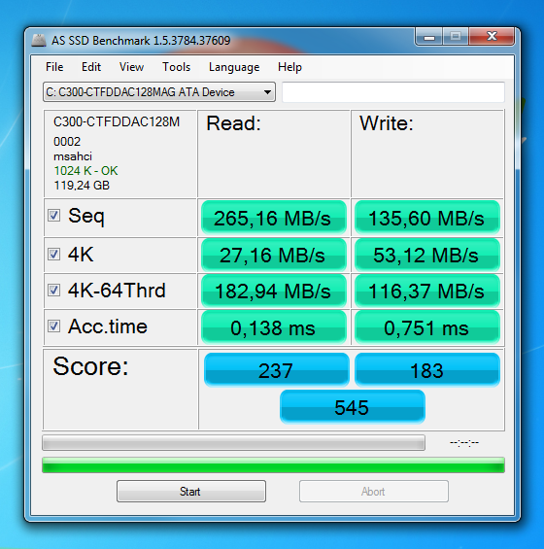Select the C: C300-CTFDDAC128MAG drive combo box

point(159,92)
